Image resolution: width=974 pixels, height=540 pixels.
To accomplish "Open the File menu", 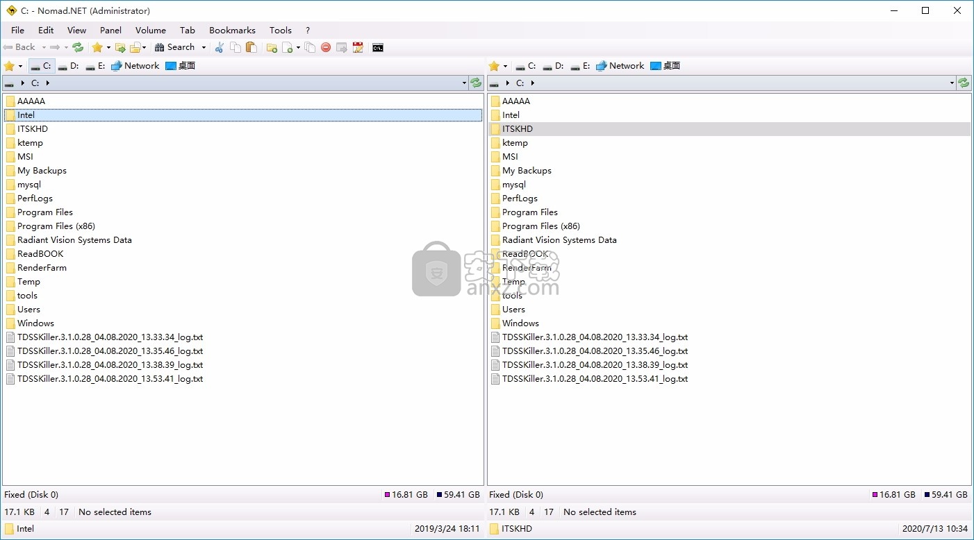I will pyautogui.click(x=17, y=30).
